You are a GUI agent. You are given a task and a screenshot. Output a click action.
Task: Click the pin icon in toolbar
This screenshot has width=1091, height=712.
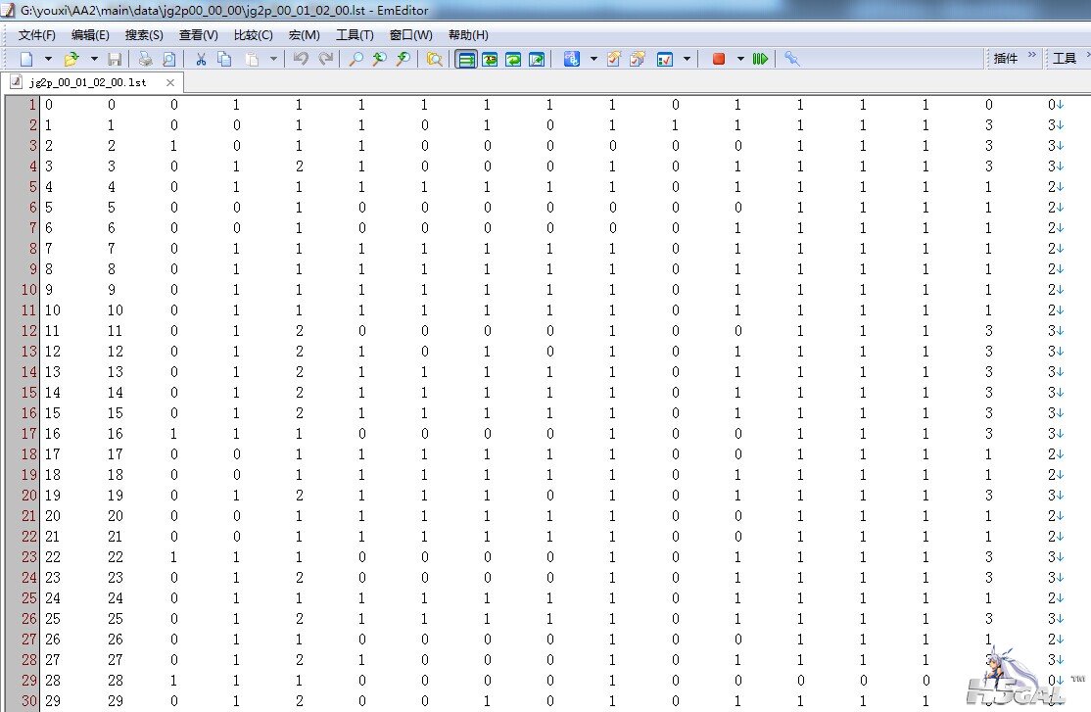[x=792, y=59]
